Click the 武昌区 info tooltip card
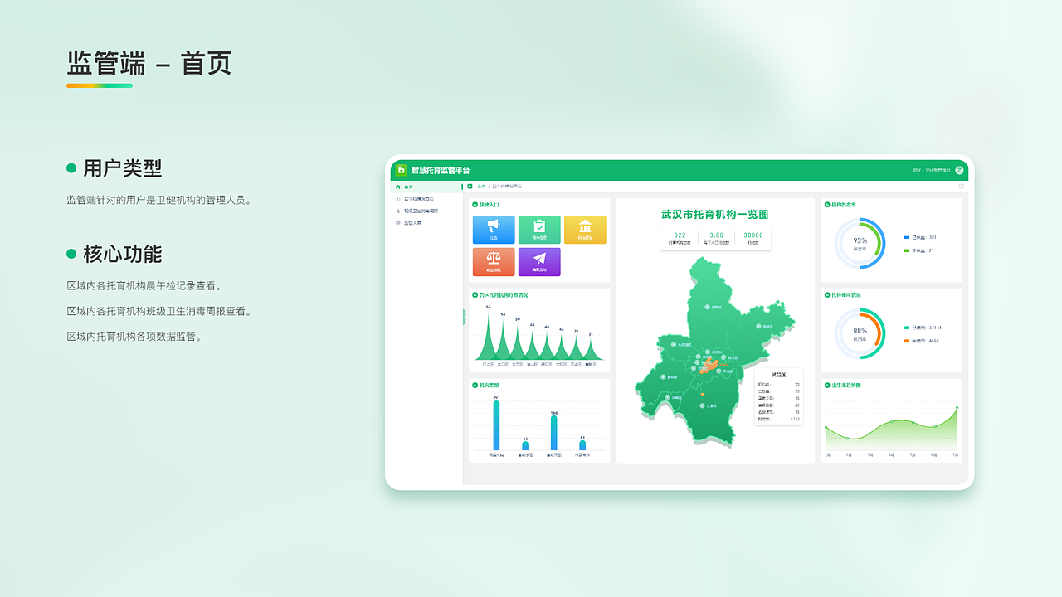This screenshot has width=1062, height=597. click(779, 396)
